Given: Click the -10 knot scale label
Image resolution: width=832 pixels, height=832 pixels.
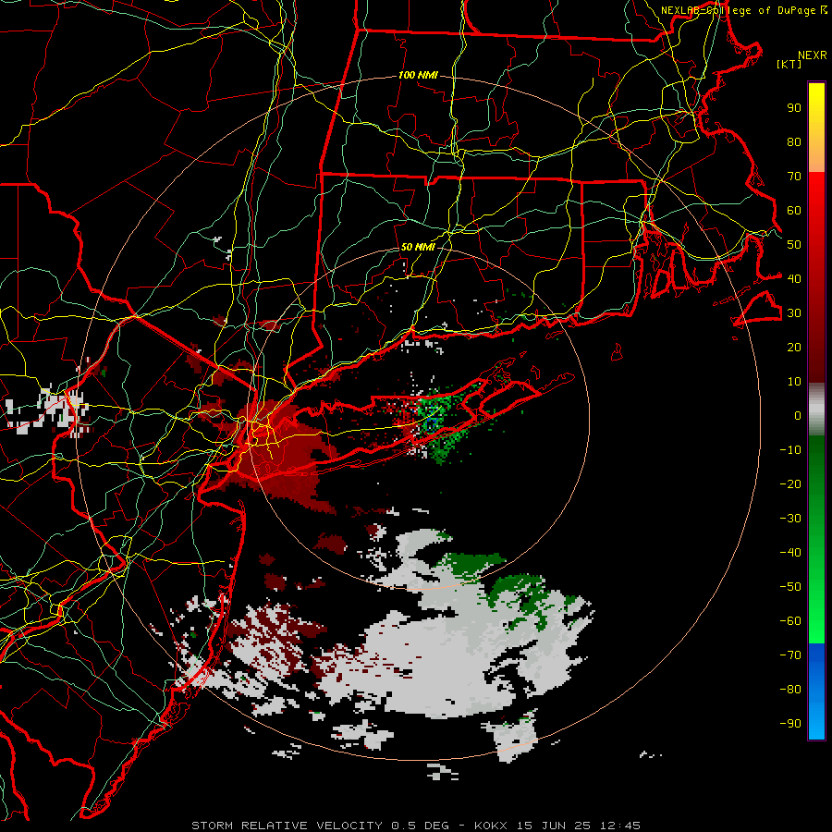Looking at the screenshot, I should (790, 450).
